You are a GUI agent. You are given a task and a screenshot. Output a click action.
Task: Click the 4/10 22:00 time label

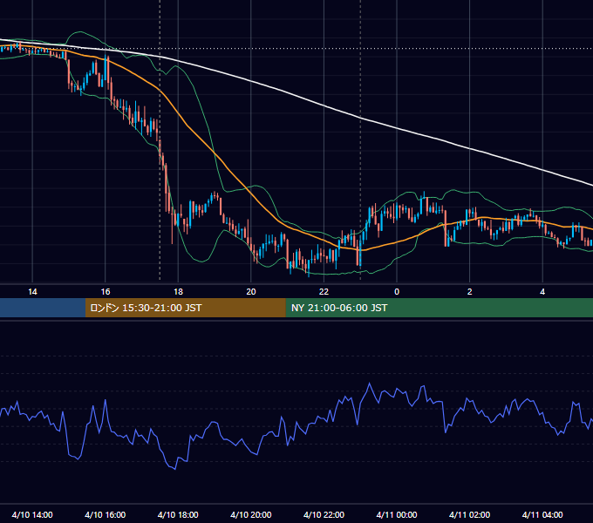(324, 514)
